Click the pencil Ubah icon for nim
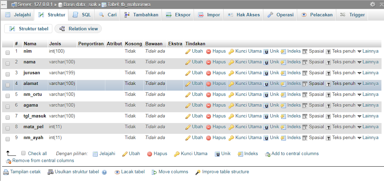This screenshot has height=183, width=384. click(188, 52)
